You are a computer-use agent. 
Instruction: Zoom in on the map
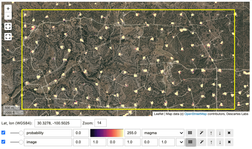click(8, 8)
